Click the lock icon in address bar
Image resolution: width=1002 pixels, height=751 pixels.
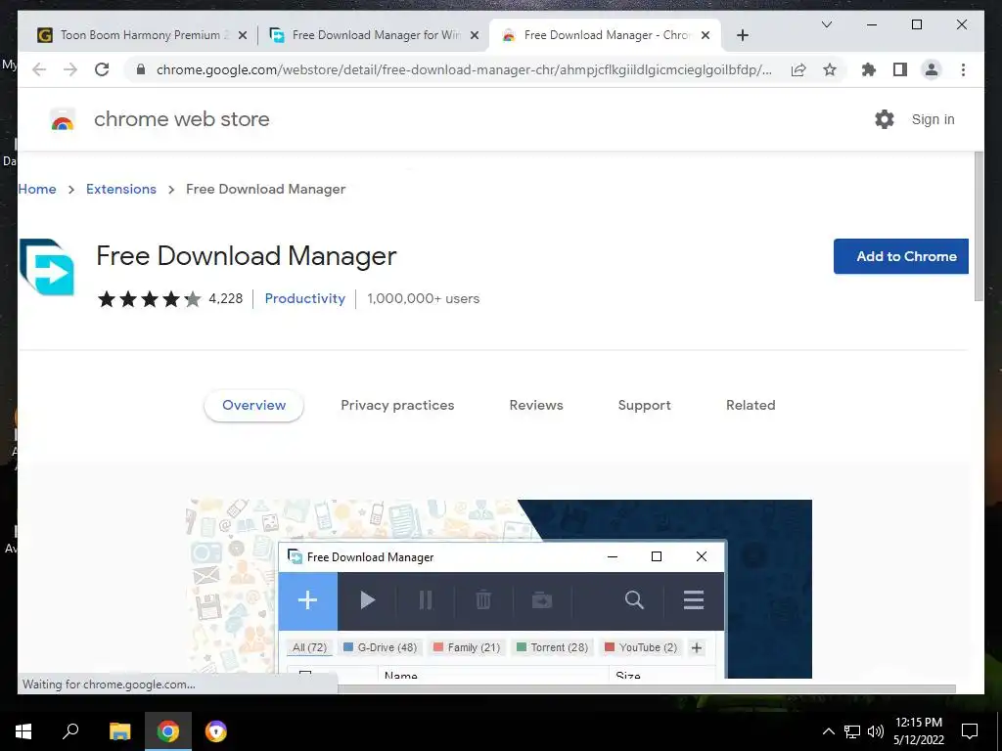coord(141,69)
